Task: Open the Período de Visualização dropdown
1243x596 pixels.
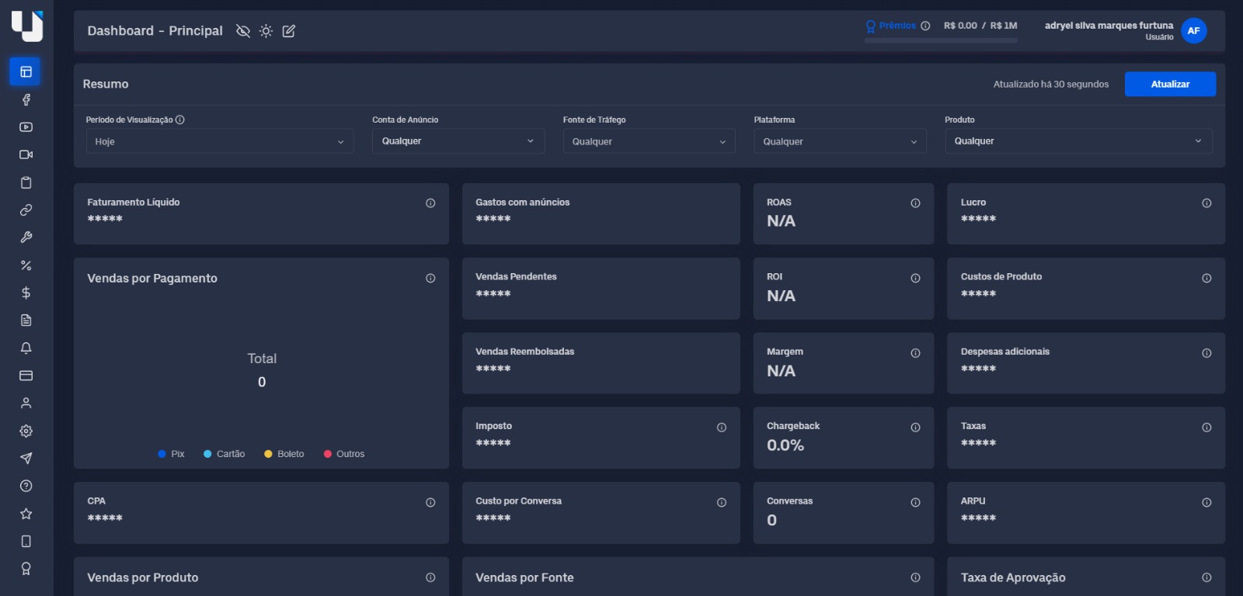Action: point(219,141)
